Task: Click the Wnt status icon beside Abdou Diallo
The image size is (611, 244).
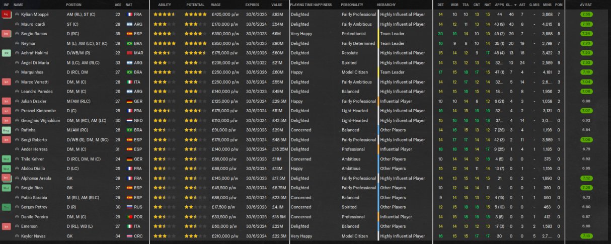Action: 6,169
